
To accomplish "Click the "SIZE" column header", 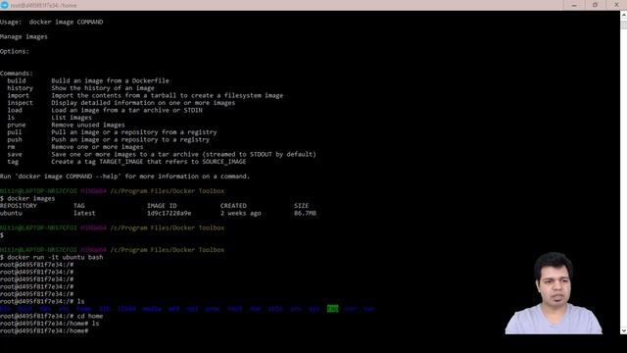I will [x=302, y=206].
